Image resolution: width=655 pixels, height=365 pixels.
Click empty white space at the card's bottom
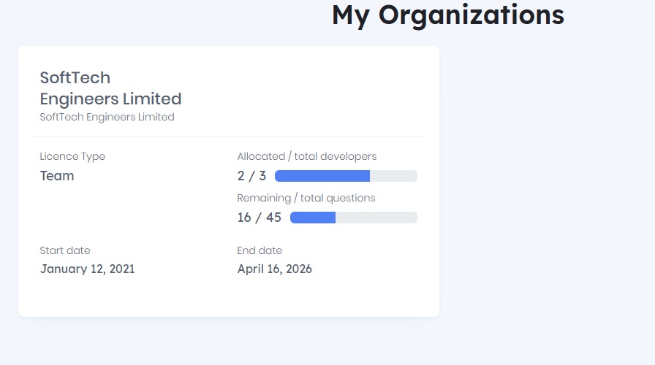tap(229, 299)
